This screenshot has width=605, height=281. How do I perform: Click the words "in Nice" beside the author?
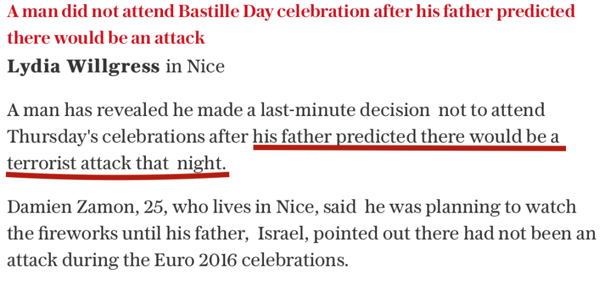coord(195,67)
